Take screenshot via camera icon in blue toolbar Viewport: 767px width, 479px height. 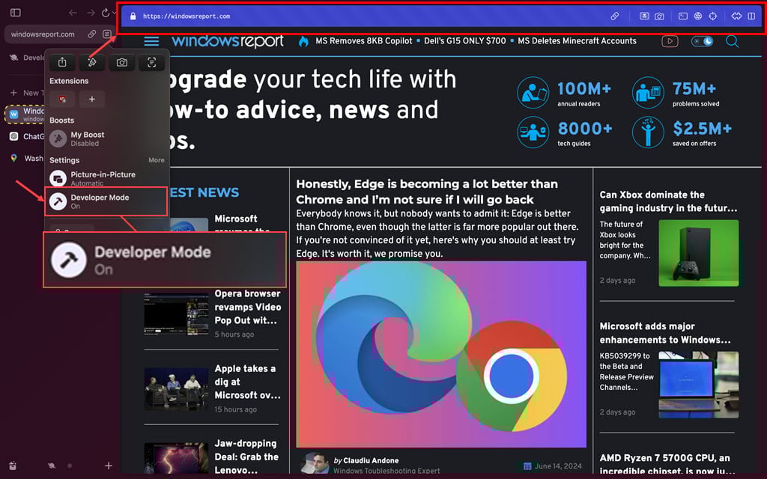point(659,16)
